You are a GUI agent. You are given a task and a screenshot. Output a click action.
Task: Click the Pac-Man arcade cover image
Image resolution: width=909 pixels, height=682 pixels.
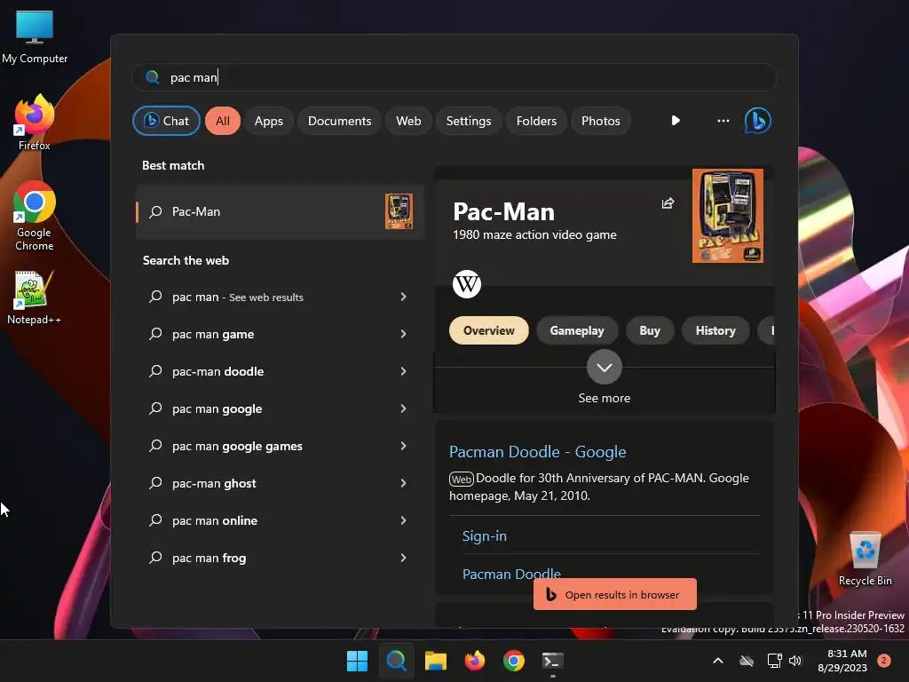tap(728, 216)
